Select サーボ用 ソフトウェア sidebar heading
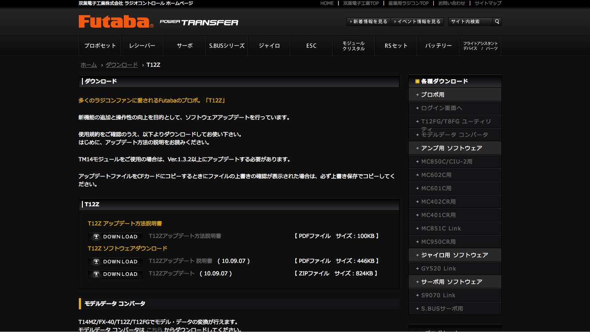The width and height of the screenshot is (590, 332). pos(455,282)
